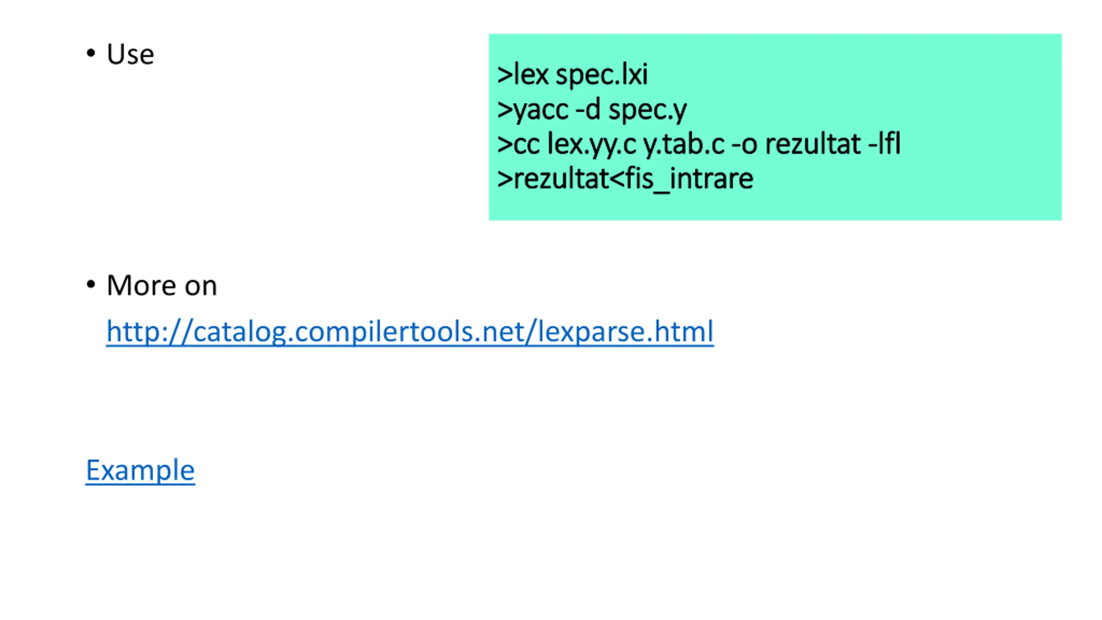Viewport: 1102px width, 620px height.
Task: Open the catalog.compilertools.net lexparse link
Action: click(x=409, y=332)
